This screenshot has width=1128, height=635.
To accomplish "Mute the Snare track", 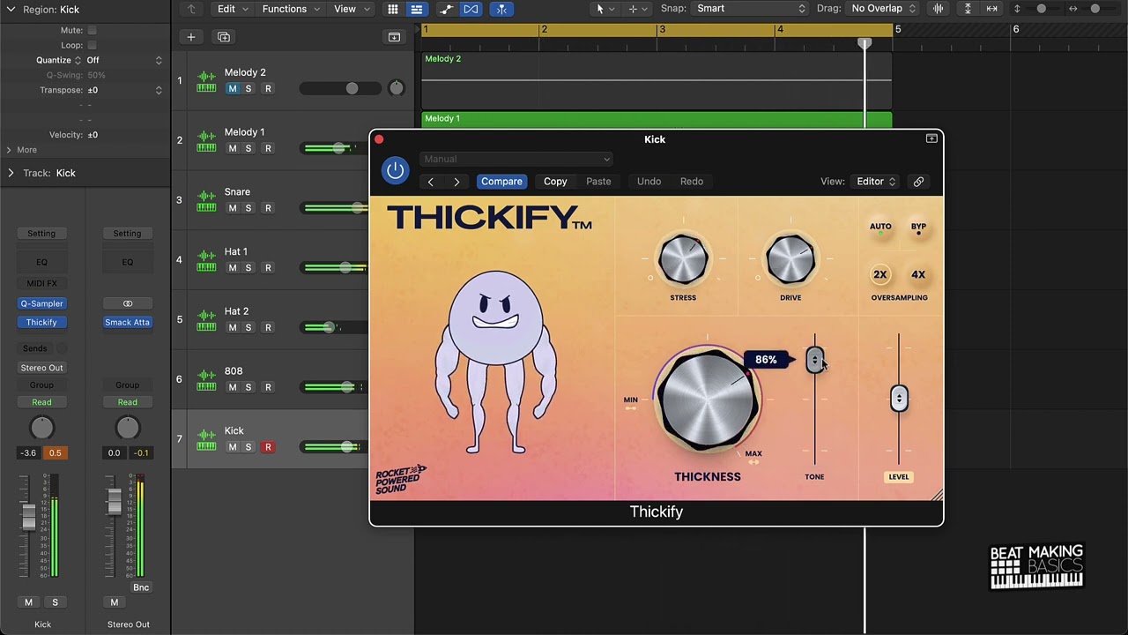I will (232, 208).
